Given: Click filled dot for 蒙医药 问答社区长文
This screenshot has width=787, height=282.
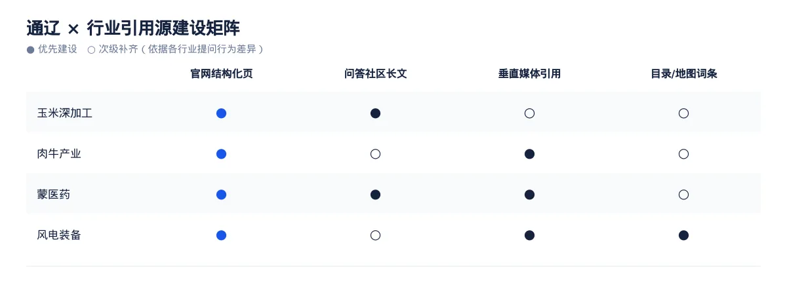Looking at the screenshot, I should click(375, 195).
